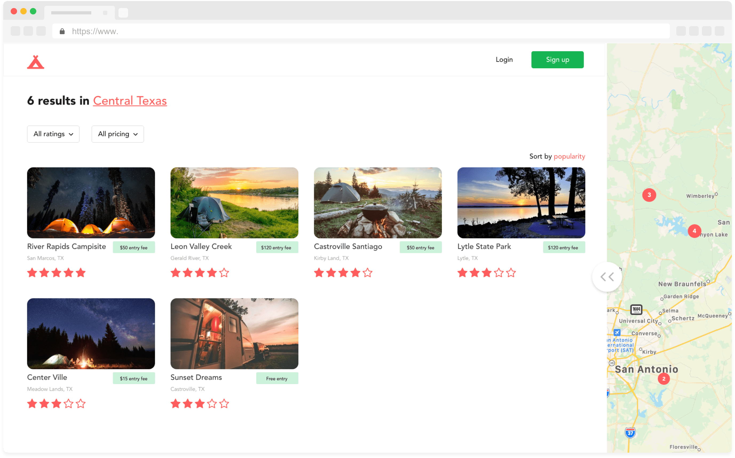Image resolution: width=735 pixels, height=458 pixels.
Task: Click the lock icon in the address bar
Action: (62, 31)
